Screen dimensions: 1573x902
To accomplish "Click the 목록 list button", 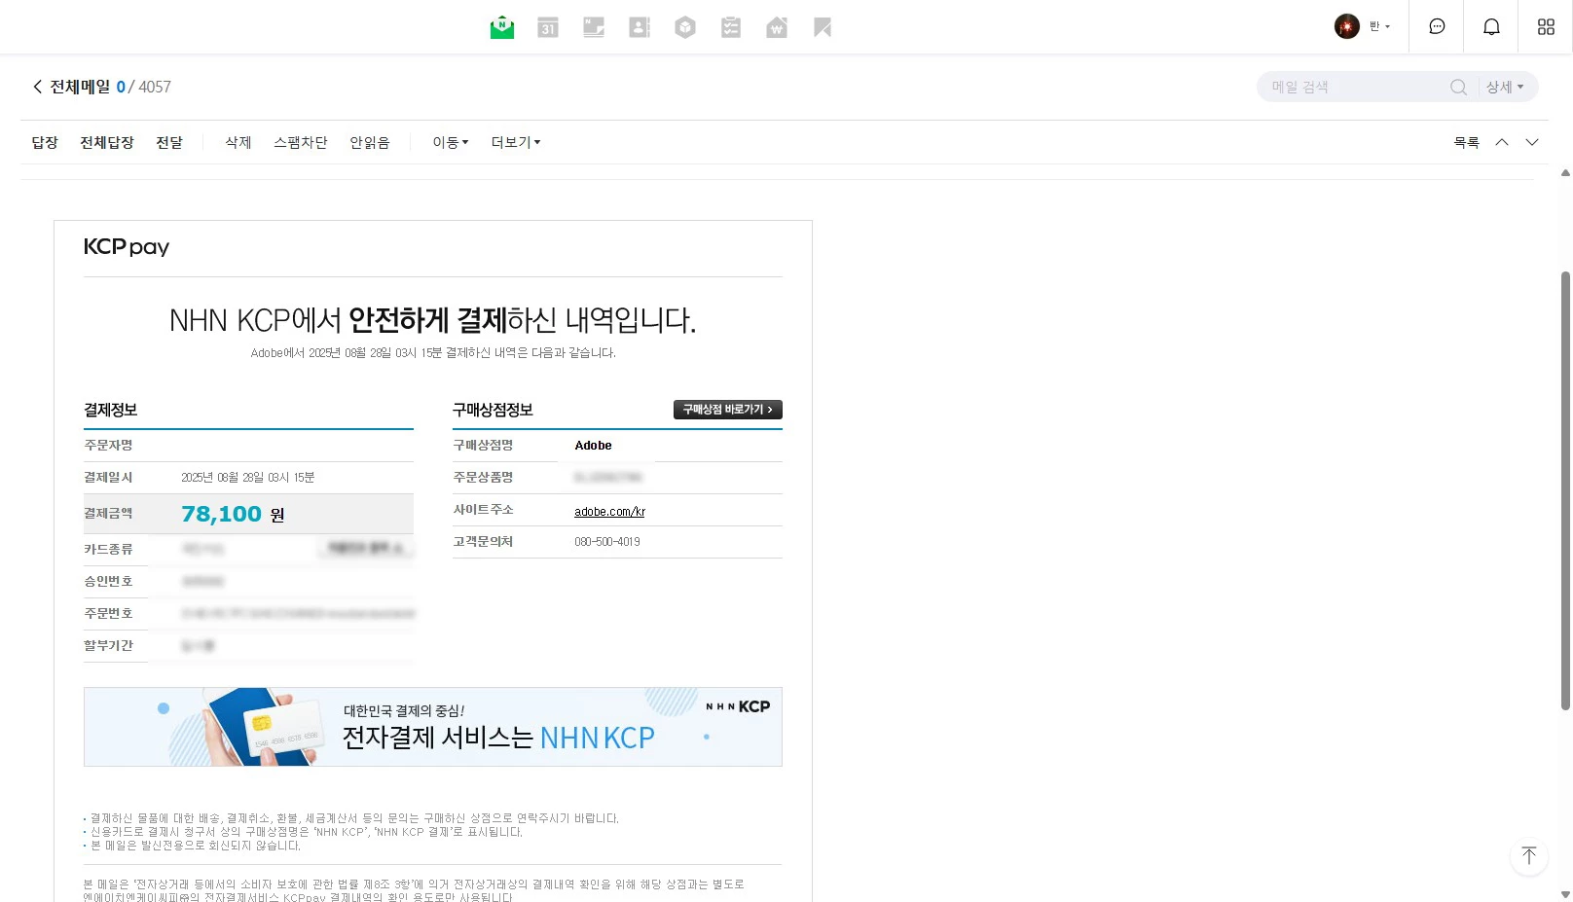I will 1466,142.
